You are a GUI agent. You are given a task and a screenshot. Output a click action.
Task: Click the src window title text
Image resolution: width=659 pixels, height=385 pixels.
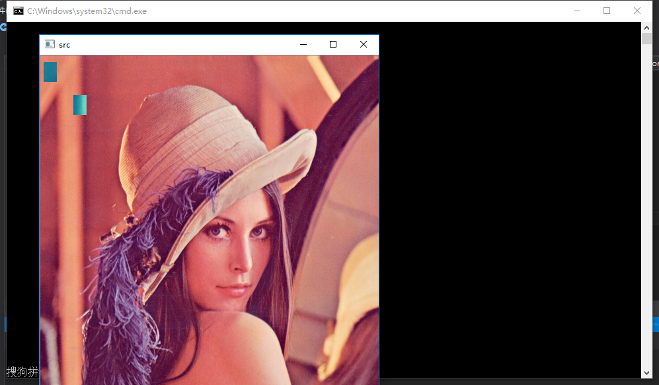(x=64, y=45)
